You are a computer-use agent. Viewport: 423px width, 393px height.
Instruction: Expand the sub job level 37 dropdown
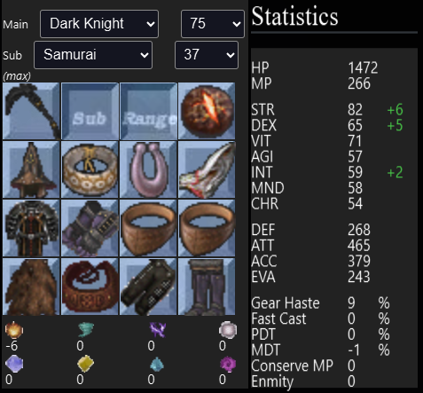[207, 55]
